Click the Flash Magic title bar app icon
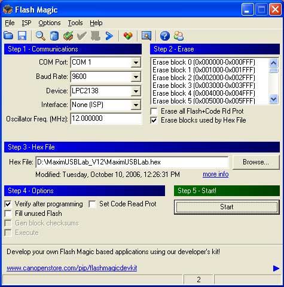The image size is (284, 287). click(8, 10)
